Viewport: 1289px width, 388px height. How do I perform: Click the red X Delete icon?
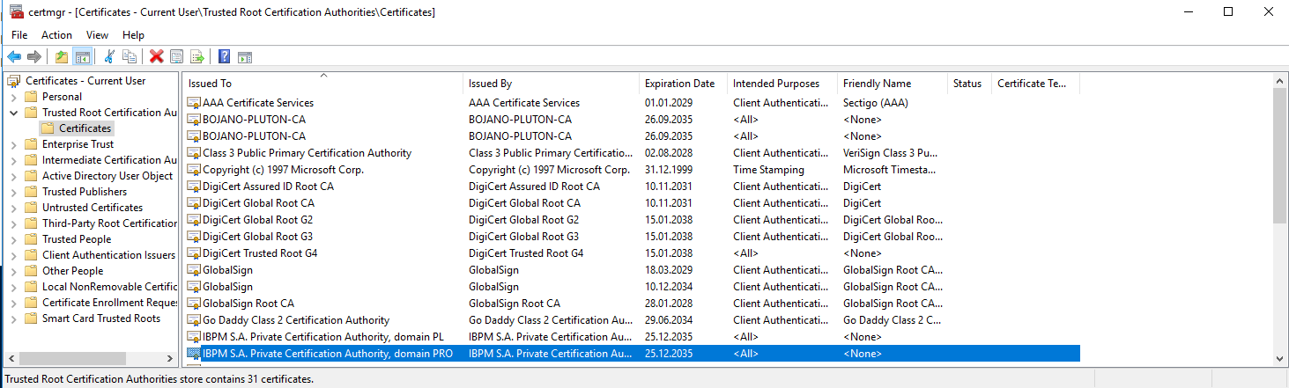(157, 56)
